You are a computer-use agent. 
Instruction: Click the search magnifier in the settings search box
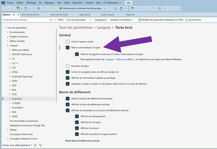[51, 20]
